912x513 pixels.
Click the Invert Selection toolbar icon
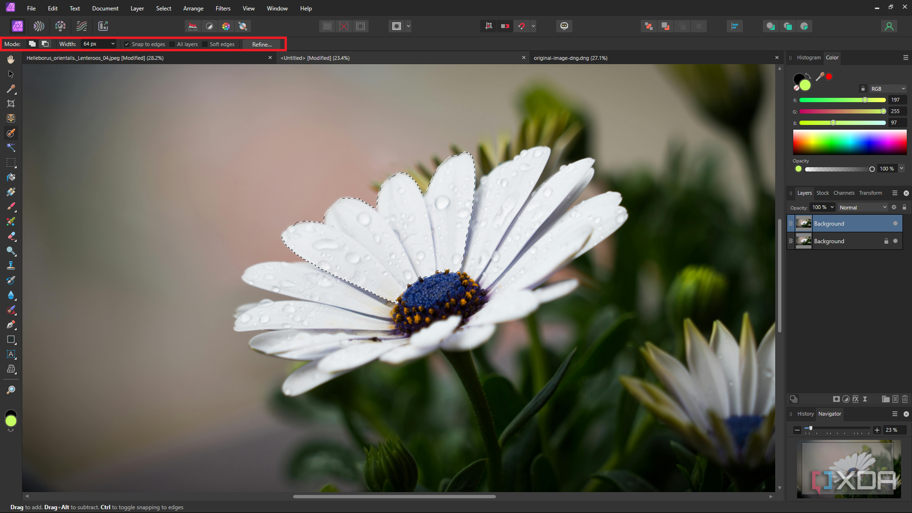pyautogui.click(x=361, y=26)
